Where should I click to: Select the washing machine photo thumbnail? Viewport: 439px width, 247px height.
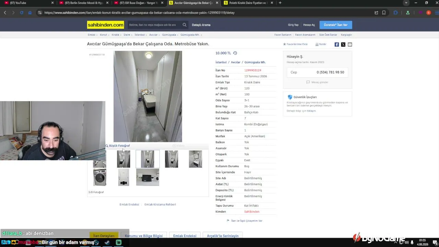pos(100,177)
